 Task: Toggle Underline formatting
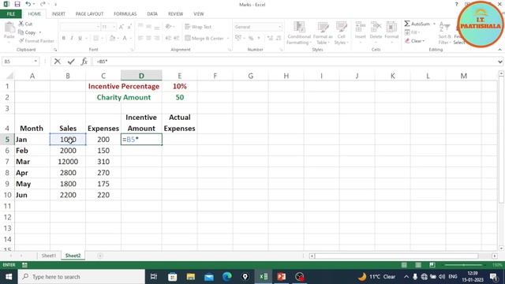80,39
